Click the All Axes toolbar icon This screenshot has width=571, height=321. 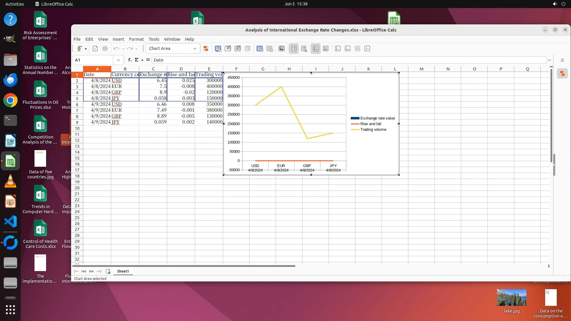click(367, 48)
